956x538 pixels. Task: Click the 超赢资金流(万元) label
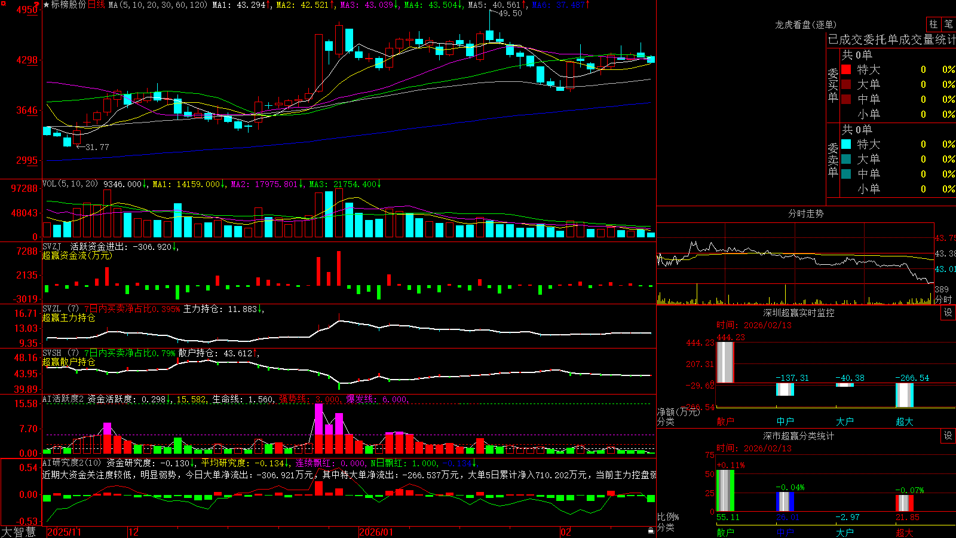click(77, 255)
